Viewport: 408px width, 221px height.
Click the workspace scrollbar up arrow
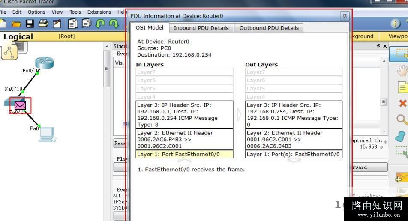107,46
